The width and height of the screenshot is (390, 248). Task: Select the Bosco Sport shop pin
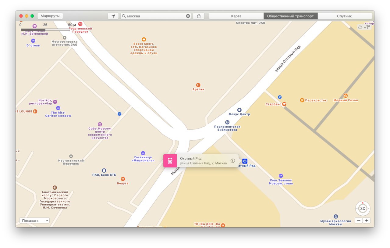point(144,39)
